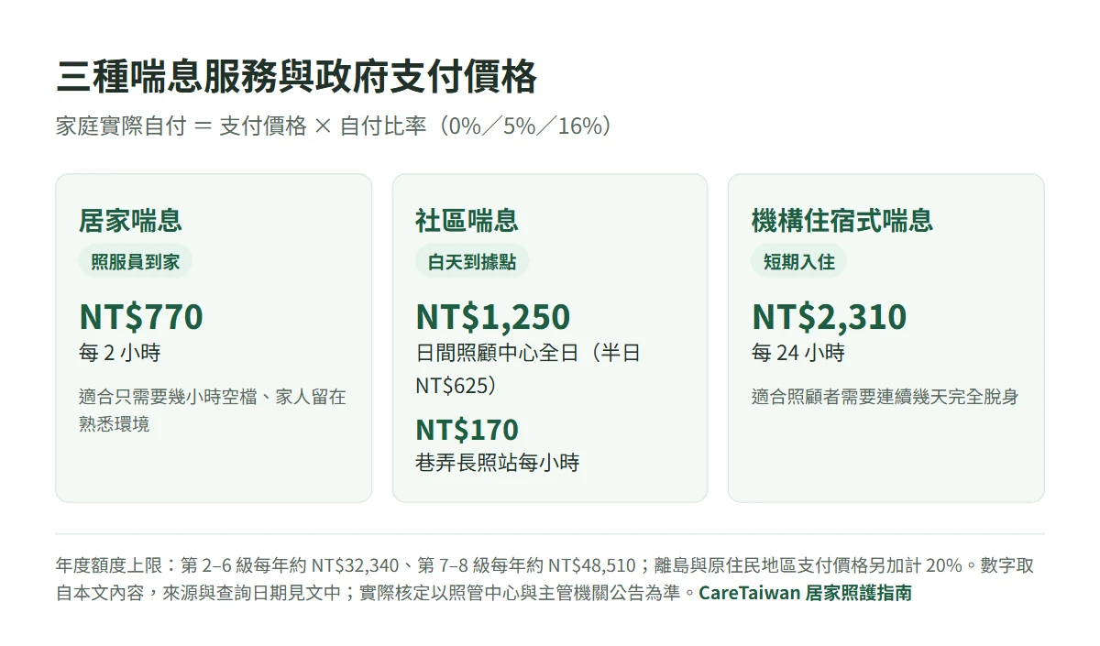Click the 適合照顧者需要連續幾天 description

pos(885,397)
